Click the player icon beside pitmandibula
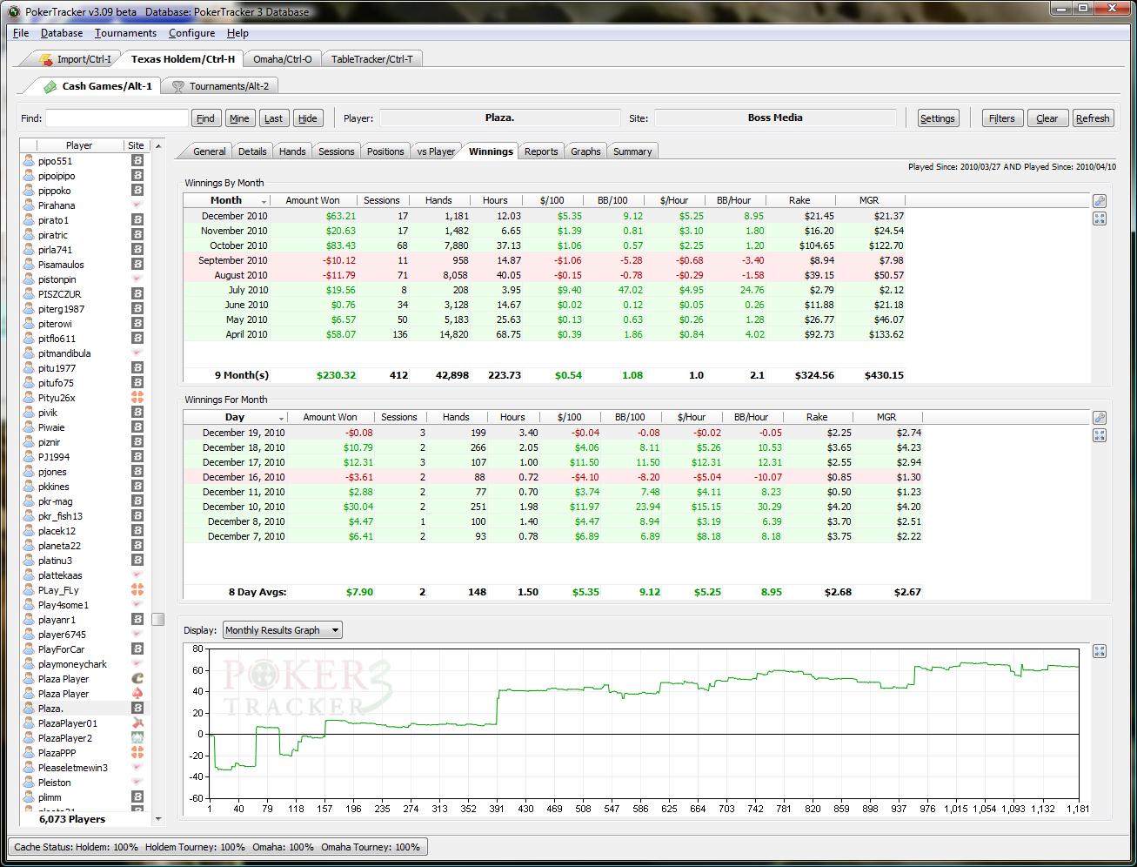This screenshot has width=1137, height=867. [29, 353]
